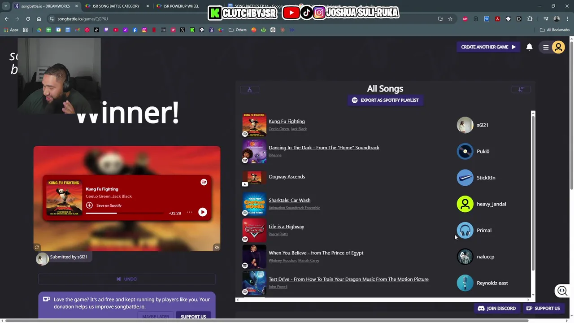
Task: Click the SUPPORT US button in donation banner
Action: point(193,316)
